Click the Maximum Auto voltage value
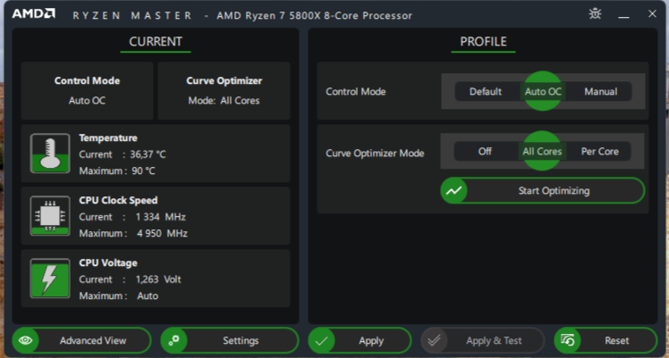Screen dimensions: 669x358 point(148,296)
